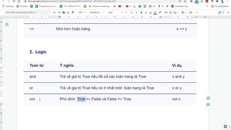Screen dimensions: 231x130
Task: Print the document via printer icon
Action: coord(64,13)
